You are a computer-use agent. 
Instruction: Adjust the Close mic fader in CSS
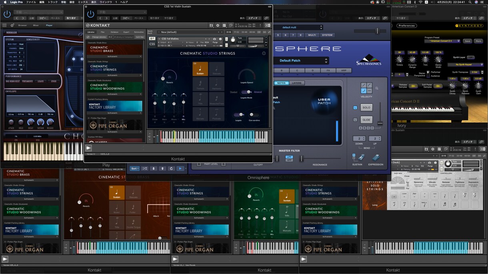tap(155, 104)
